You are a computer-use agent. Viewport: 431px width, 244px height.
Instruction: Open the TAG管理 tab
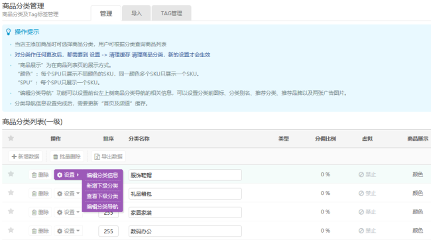172,13
